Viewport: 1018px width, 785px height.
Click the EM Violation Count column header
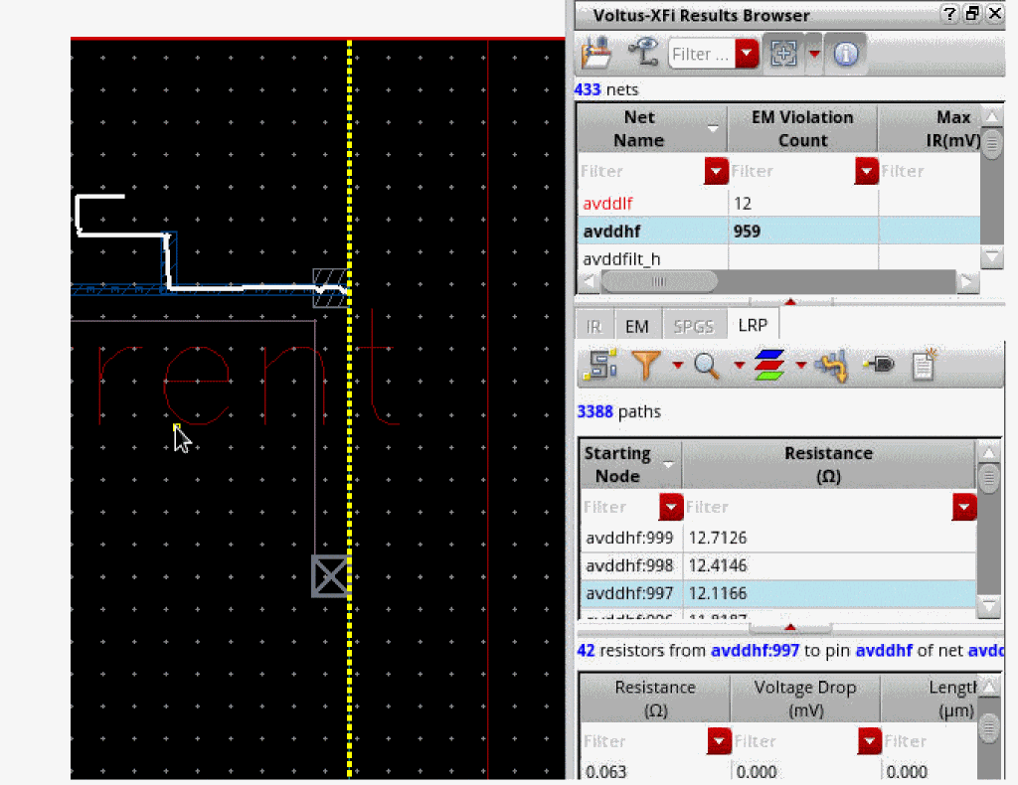click(x=802, y=128)
